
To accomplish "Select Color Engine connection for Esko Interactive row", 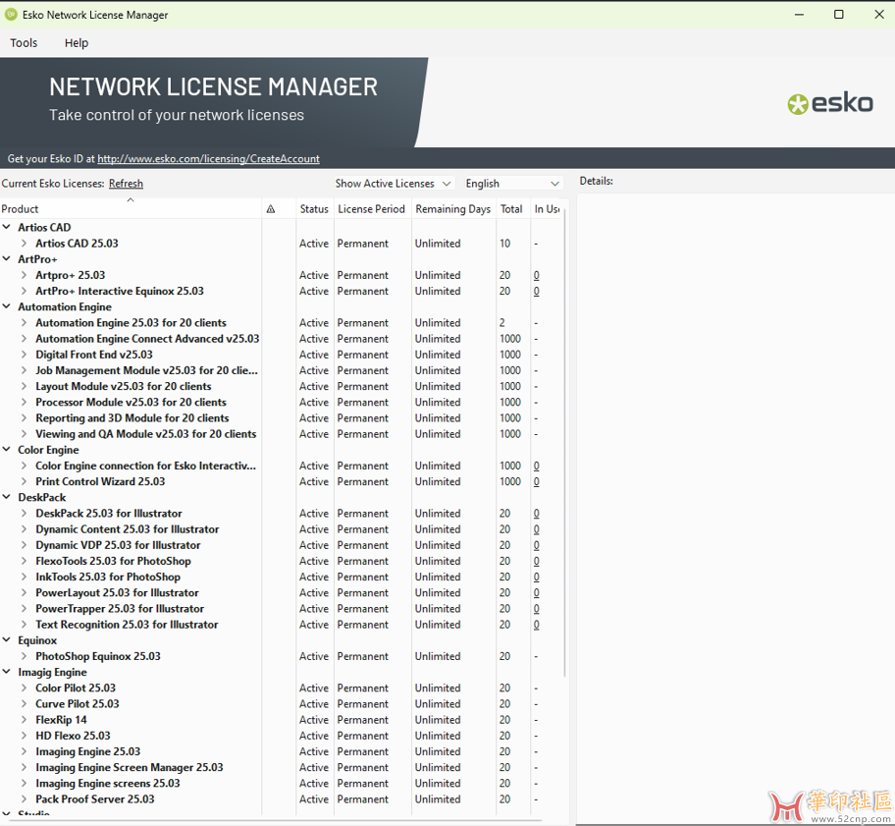I will pos(145,467).
